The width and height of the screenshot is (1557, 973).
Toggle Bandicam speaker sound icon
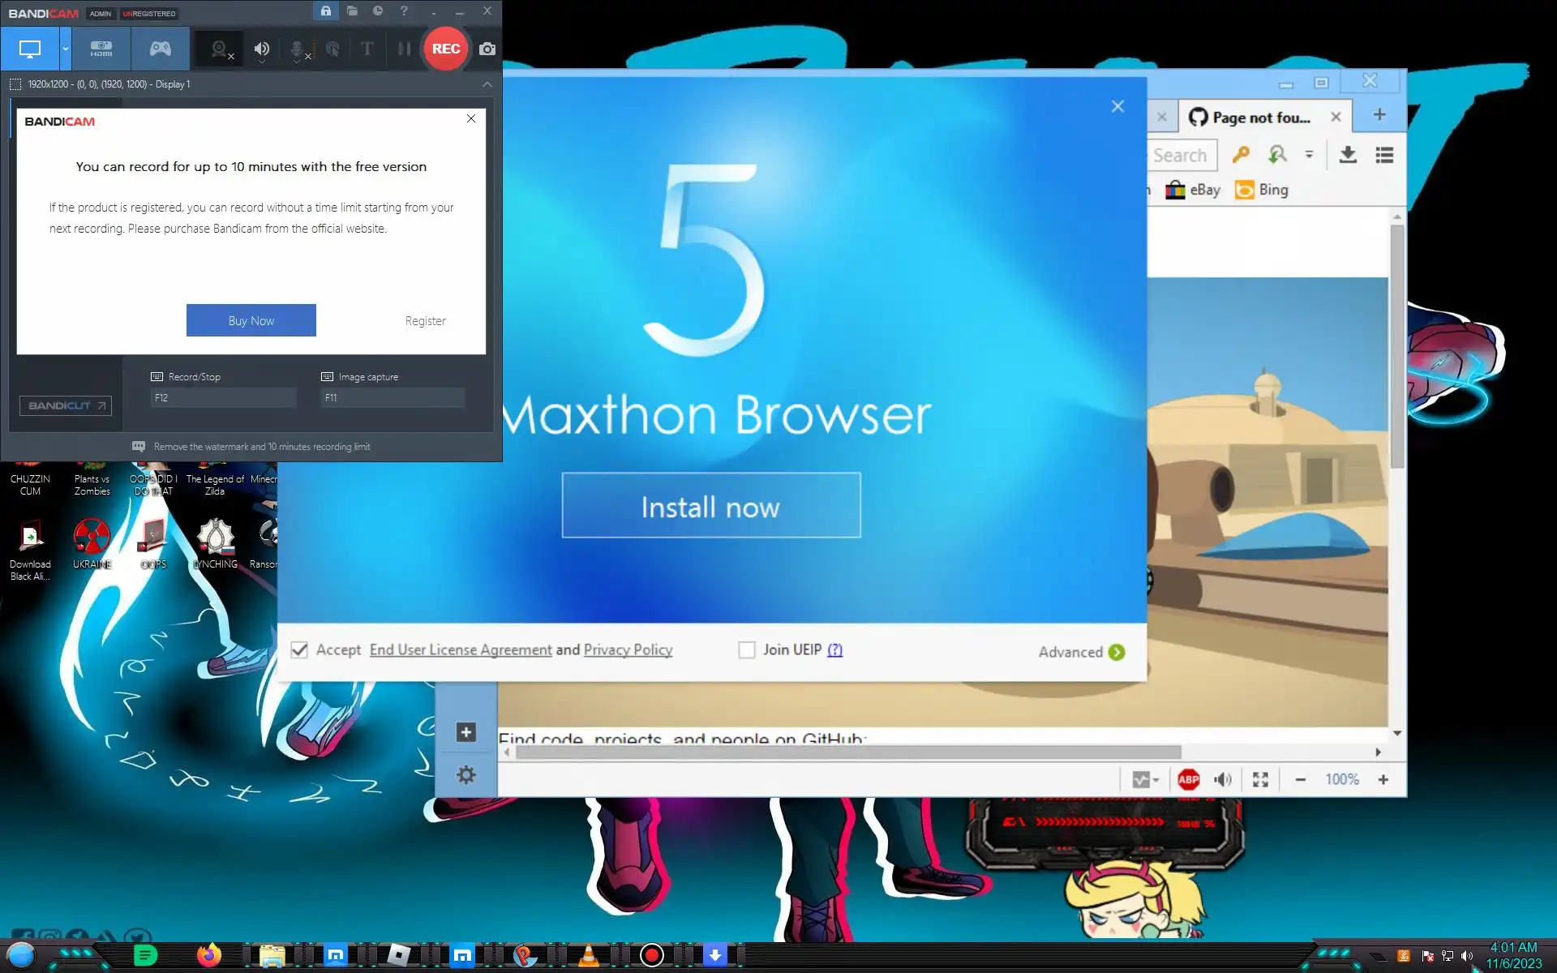[x=261, y=49]
